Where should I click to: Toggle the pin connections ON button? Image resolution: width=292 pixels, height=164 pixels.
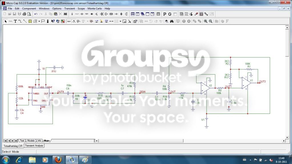pyautogui.click(x=106, y=21)
